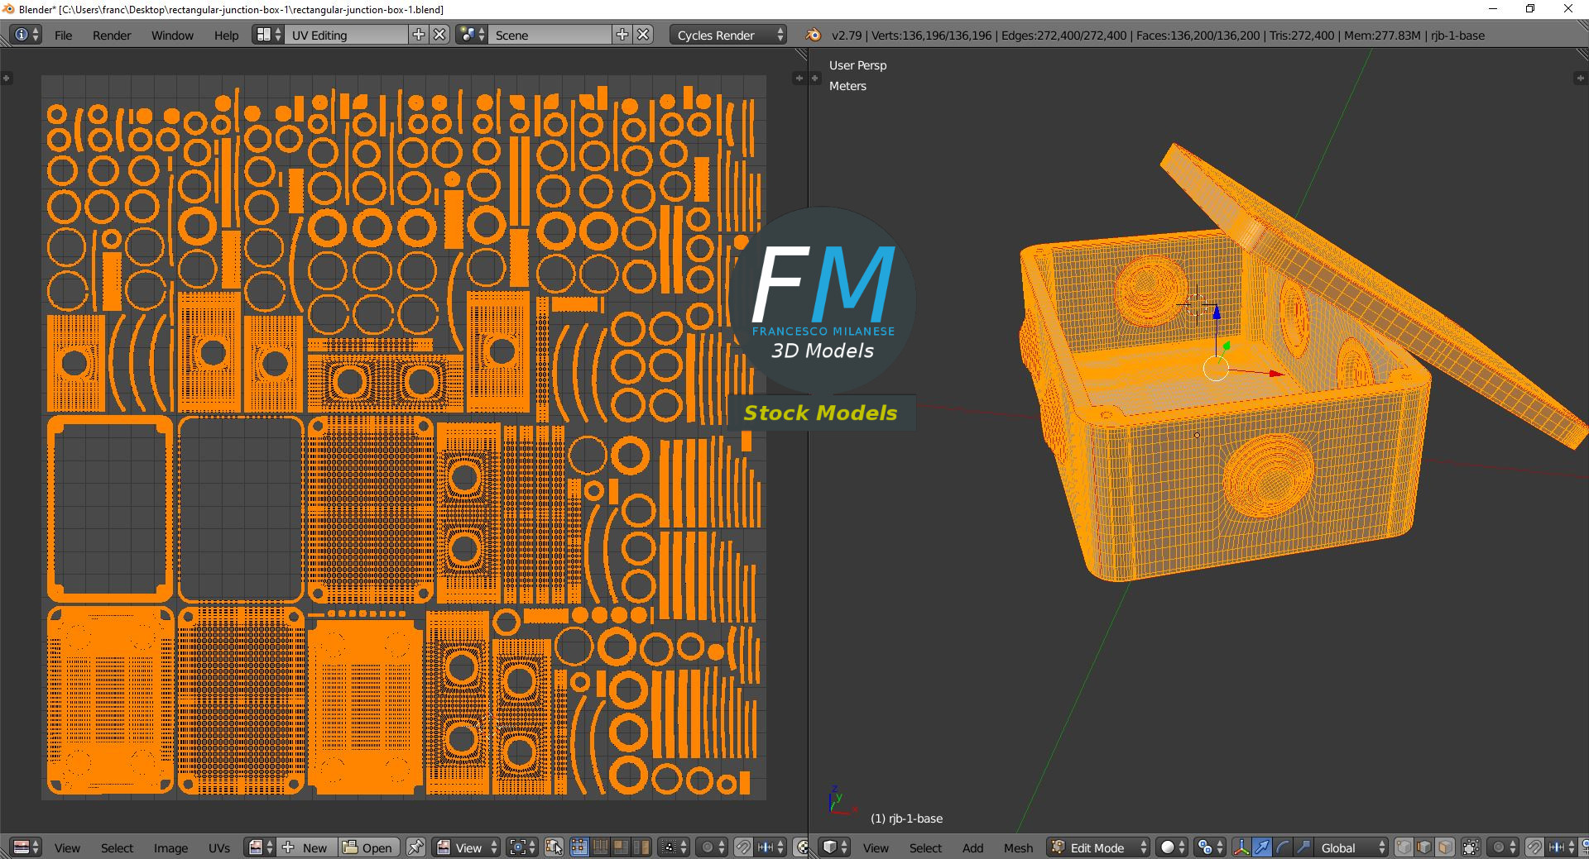Image resolution: width=1589 pixels, height=859 pixels.
Task: Click the add new screen layout plus icon
Action: pos(419,35)
